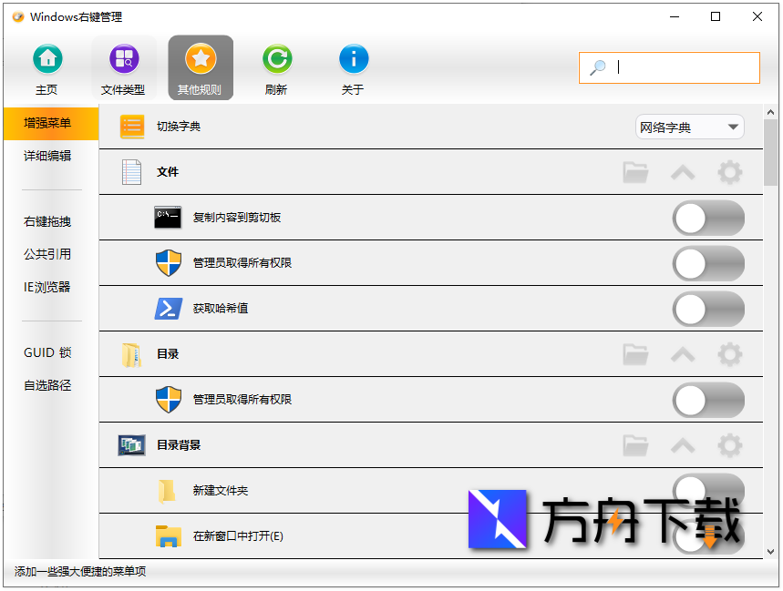Open settings gear for 文件 section
Image resolution: width=783 pixels, height=591 pixels.
click(x=729, y=172)
